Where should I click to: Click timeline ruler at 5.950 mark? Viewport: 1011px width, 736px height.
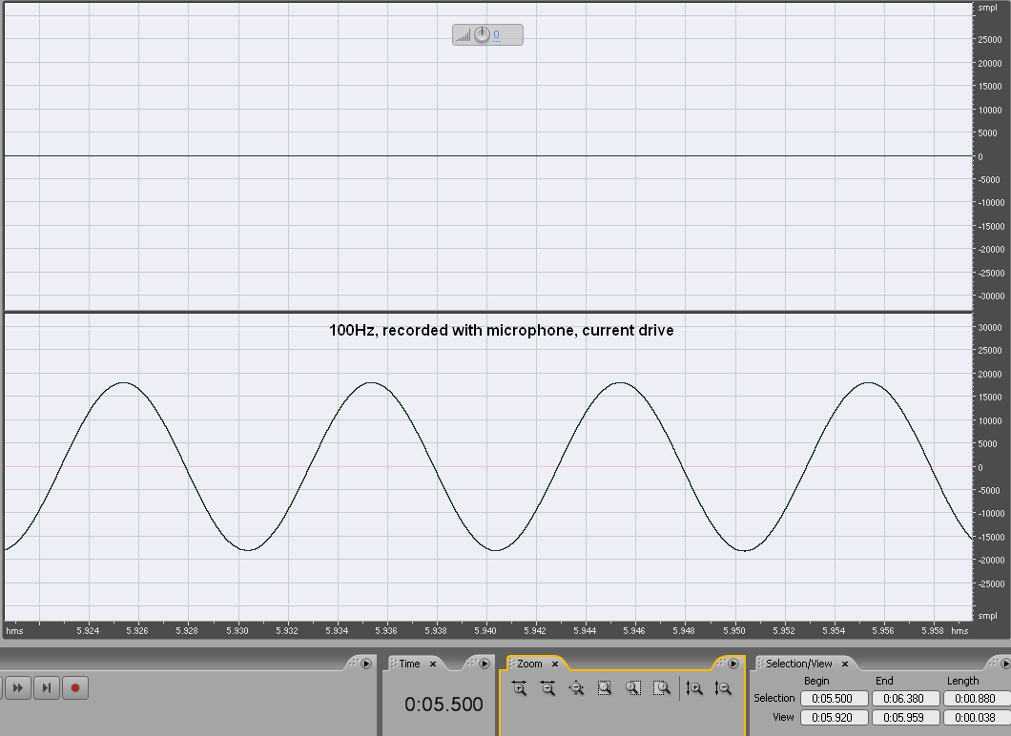click(x=733, y=630)
